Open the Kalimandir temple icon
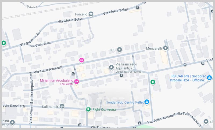This screenshot has width=215, height=130. [62, 106]
